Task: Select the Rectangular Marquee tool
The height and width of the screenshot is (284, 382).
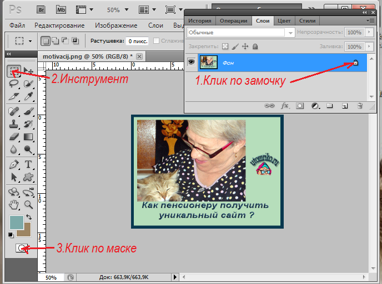Action: pos(13,71)
